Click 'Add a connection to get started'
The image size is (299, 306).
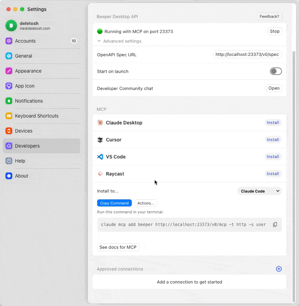click(x=189, y=282)
